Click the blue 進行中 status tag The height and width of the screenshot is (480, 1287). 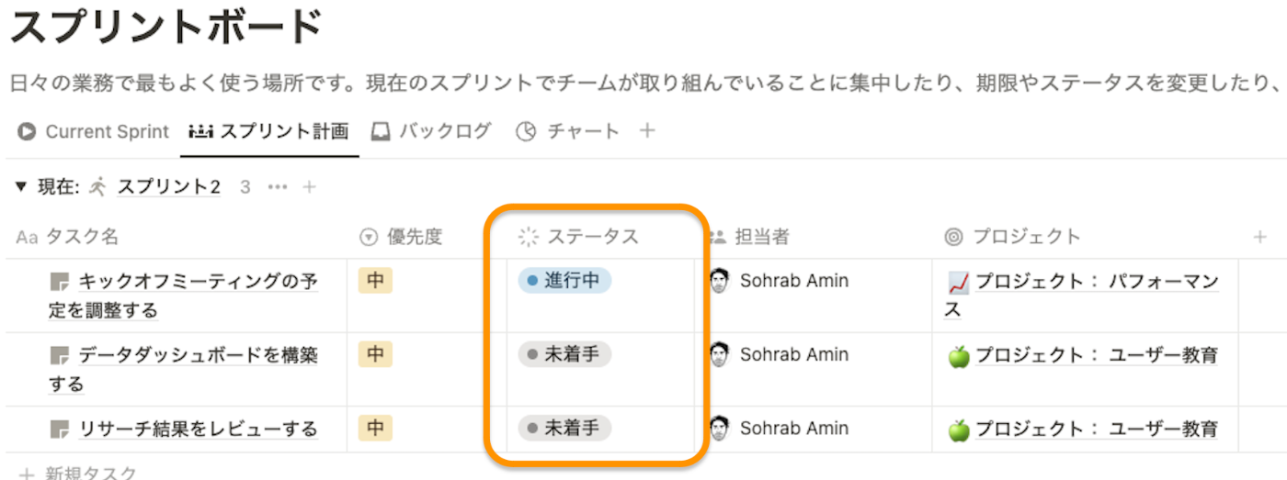click(x=564, y=281)
